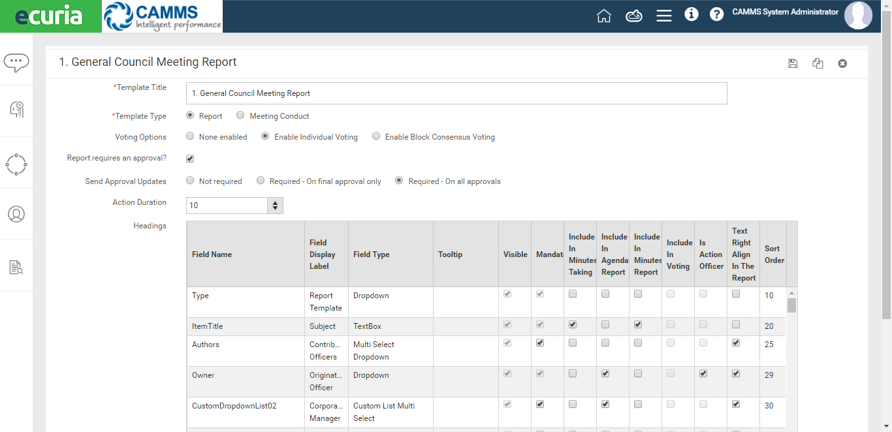Viewport: 892px width, 432px height.
Task: Open the chat bubble sidebar icon
Action: [16, 62]
